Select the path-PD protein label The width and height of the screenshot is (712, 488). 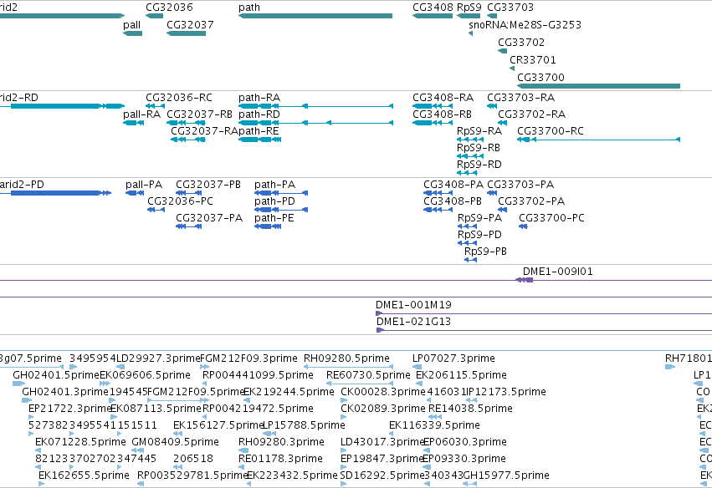point(274,201)
